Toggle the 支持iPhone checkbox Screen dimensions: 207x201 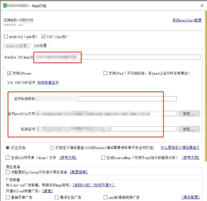[9, 73]
